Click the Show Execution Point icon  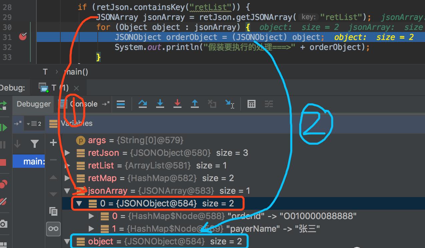(x=121, y=104)
